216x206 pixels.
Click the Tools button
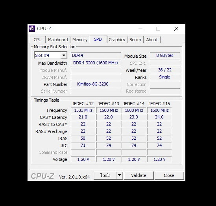(x=105, y=175)
